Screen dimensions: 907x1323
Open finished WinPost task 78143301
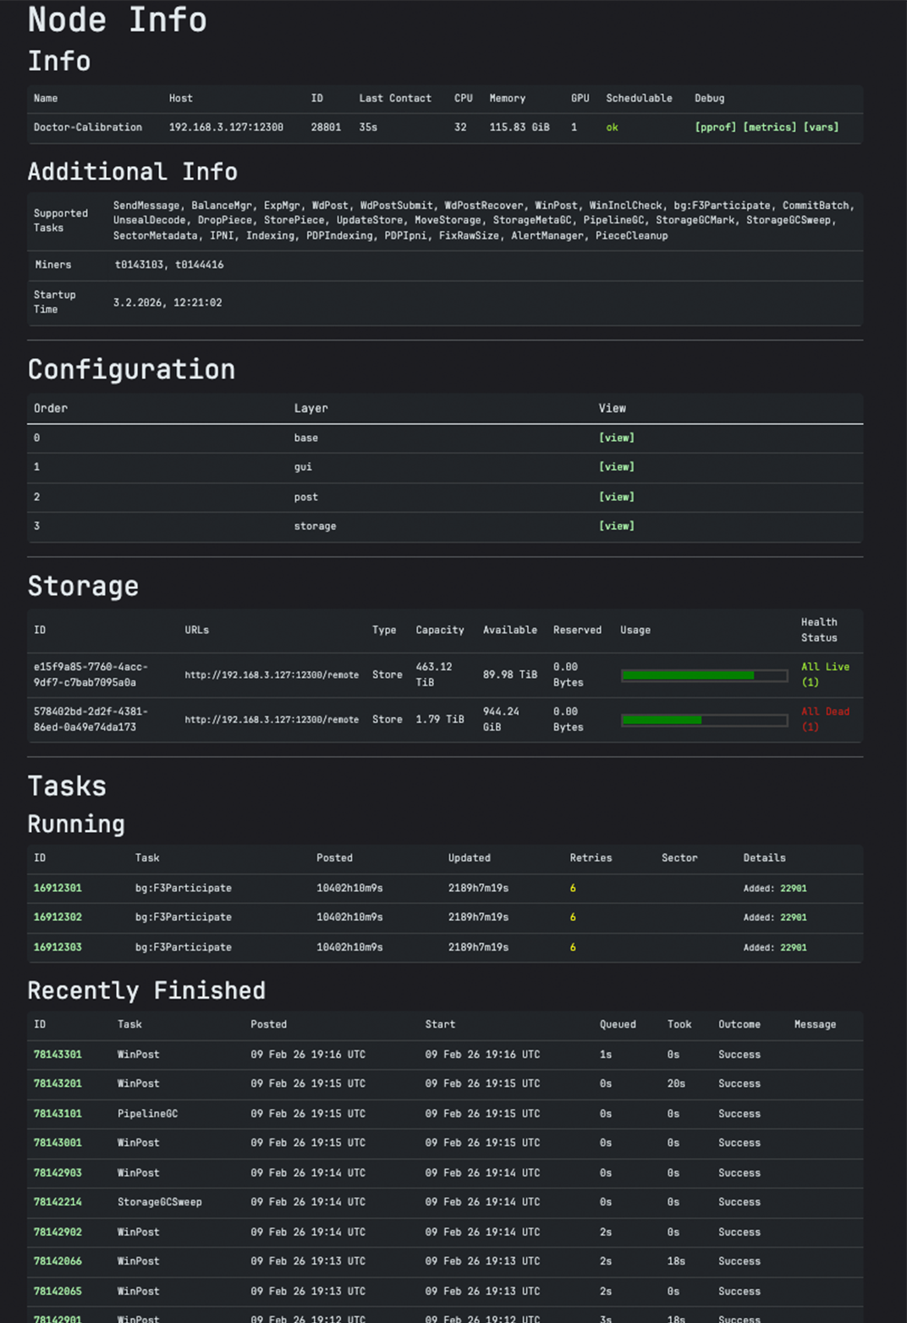click(58, 1055)
